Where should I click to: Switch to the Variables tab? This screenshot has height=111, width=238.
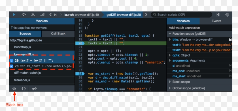coord(183,21)
